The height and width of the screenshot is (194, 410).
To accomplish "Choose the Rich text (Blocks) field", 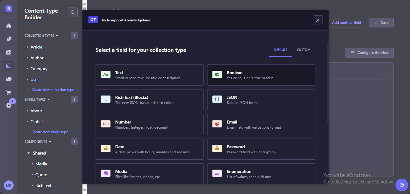I will (150, 100).
